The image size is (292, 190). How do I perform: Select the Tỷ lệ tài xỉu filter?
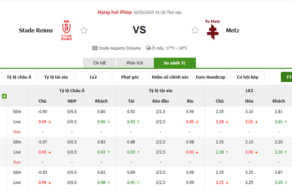tap(56, 77)
